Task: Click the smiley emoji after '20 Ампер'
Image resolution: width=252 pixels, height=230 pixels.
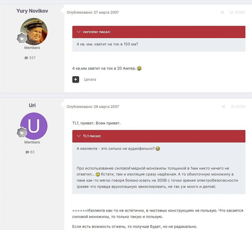Action: (139, 68)
